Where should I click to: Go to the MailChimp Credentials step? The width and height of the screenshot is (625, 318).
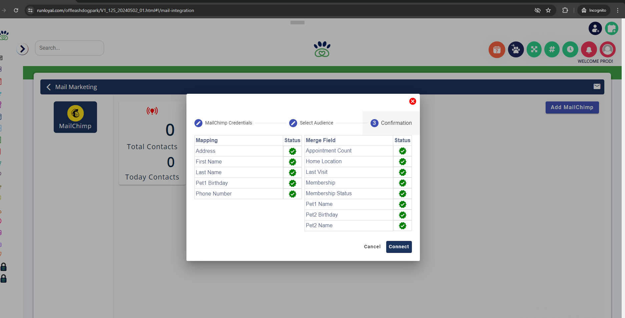pos(223,123)
